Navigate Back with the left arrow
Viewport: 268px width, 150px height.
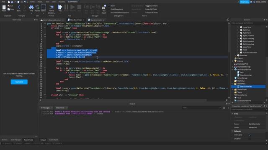(x=19, y=7)
